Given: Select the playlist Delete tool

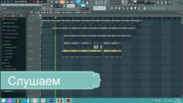Looking at the screenshot, I should (x=42, y=13).
